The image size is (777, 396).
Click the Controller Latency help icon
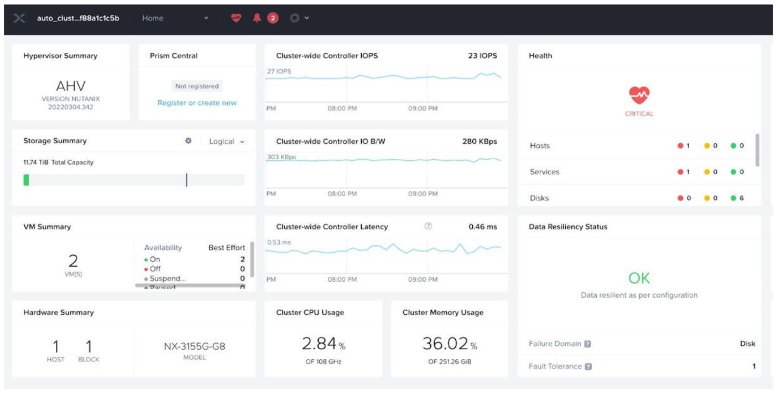click(x=428, y=227)
